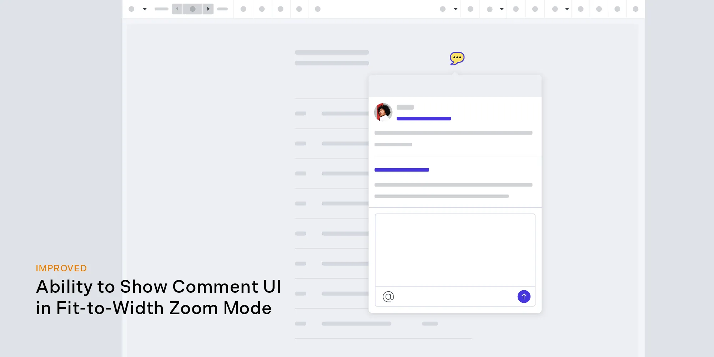Viewport: 714px width, 357px height.
Task: Click the comment card header bar
Action: (455, 86)
